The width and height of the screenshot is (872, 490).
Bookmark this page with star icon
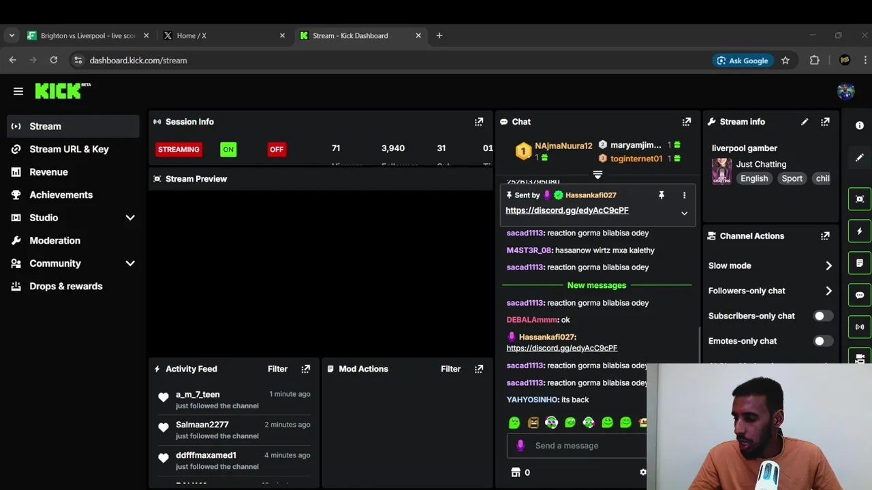tap(785, 61)
